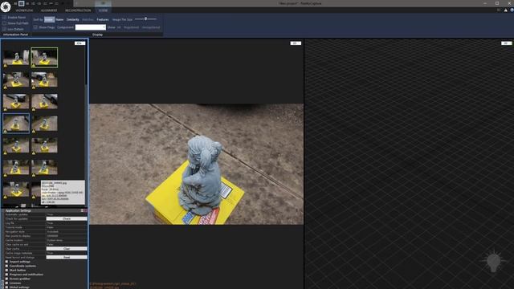Click the Clear cache button
This screenshot has height=289, width=514.
coord(67,249)
